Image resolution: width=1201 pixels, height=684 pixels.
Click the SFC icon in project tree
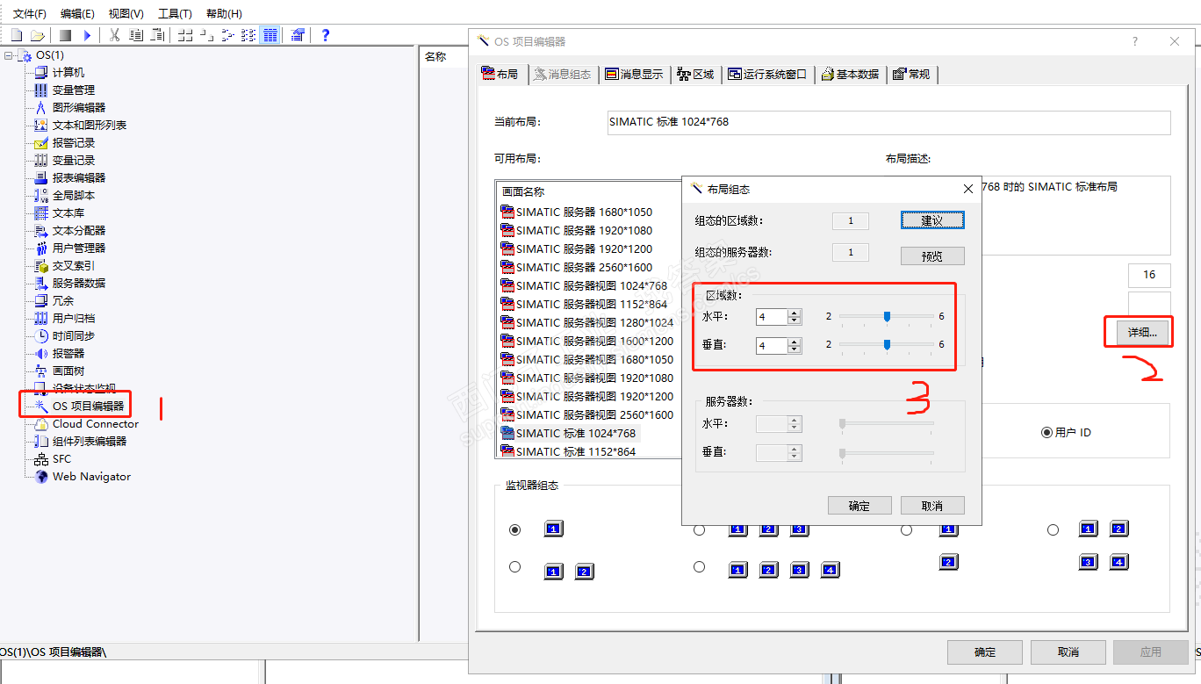pyautogui.click(x=41, y=459)
